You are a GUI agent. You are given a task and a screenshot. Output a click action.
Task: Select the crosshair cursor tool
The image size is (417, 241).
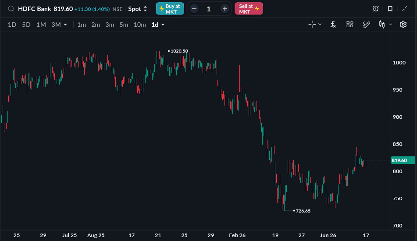[312, 25]
